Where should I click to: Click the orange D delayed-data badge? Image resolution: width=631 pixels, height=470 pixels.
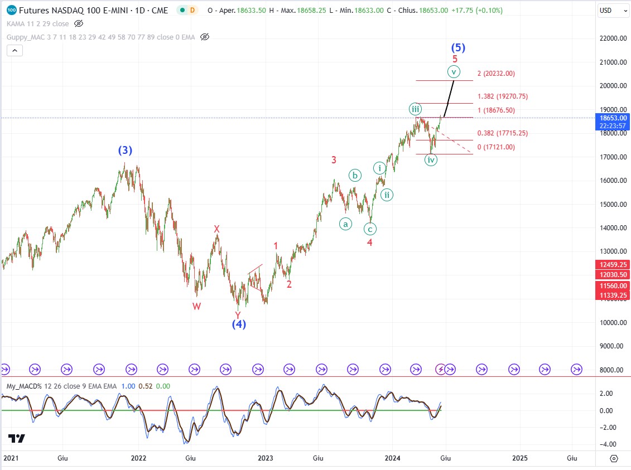click(x=192, y=11)
